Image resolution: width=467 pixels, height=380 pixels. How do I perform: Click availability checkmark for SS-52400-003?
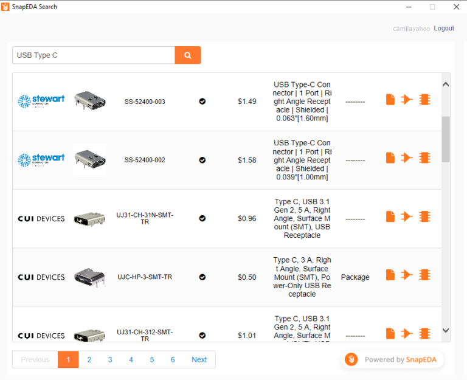tap(202, 102)
